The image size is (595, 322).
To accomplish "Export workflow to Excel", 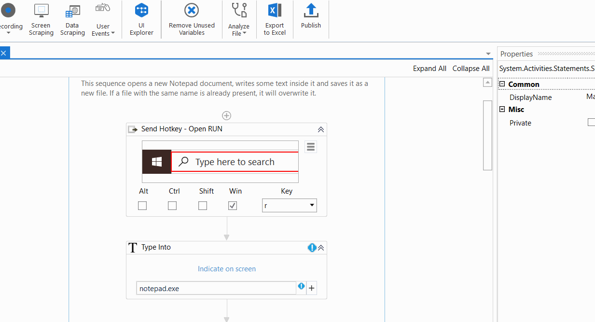I will (x=275, y=19).
